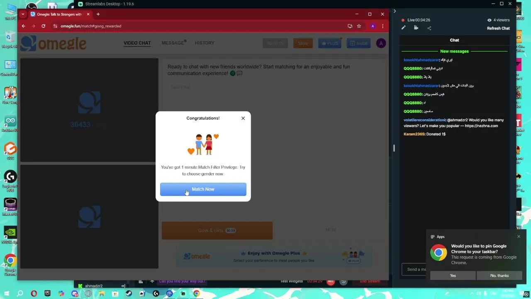Click the orange Store button on Omegle
This screenshot has width=531, height=299.
[303, 43]
